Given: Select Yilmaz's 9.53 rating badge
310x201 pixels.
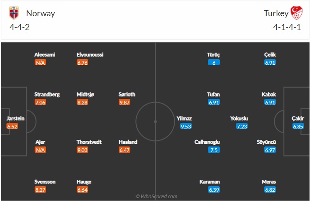Looking at the screenshot, I should (x=186, y=126).
